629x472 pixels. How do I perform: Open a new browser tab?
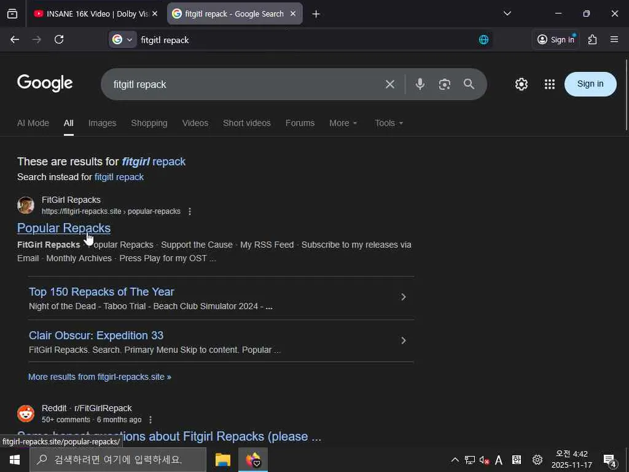click(x=316, y=14)
